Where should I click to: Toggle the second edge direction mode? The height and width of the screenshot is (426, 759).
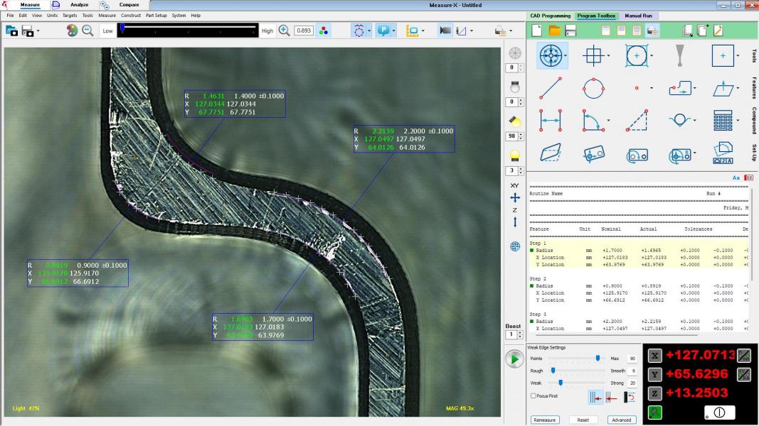(x=611, y=398)
